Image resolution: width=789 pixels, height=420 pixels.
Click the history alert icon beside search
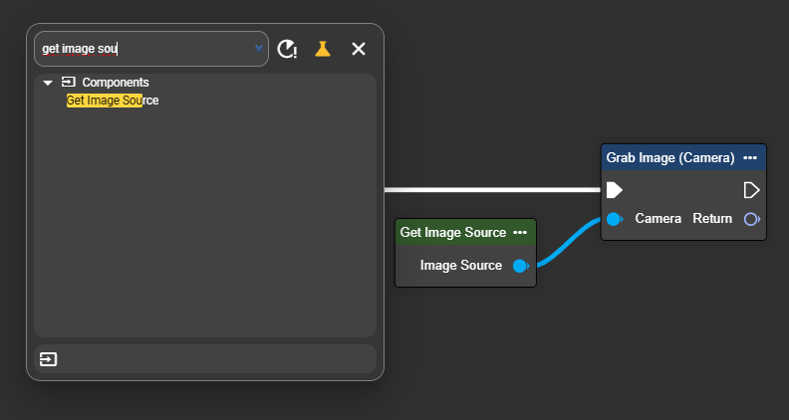point(287,49)
